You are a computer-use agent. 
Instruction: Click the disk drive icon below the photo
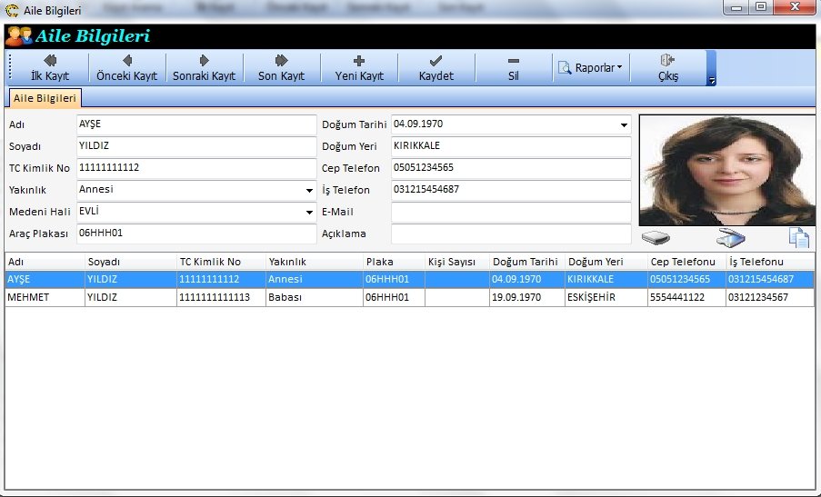click(x=656, y=239)
